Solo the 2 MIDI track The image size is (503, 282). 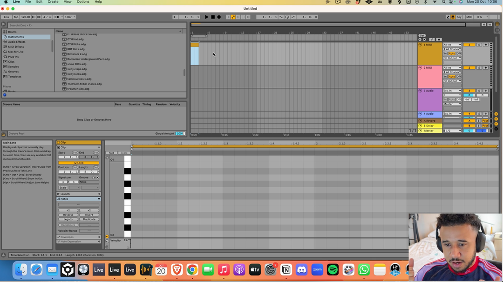tap(479, 68)
